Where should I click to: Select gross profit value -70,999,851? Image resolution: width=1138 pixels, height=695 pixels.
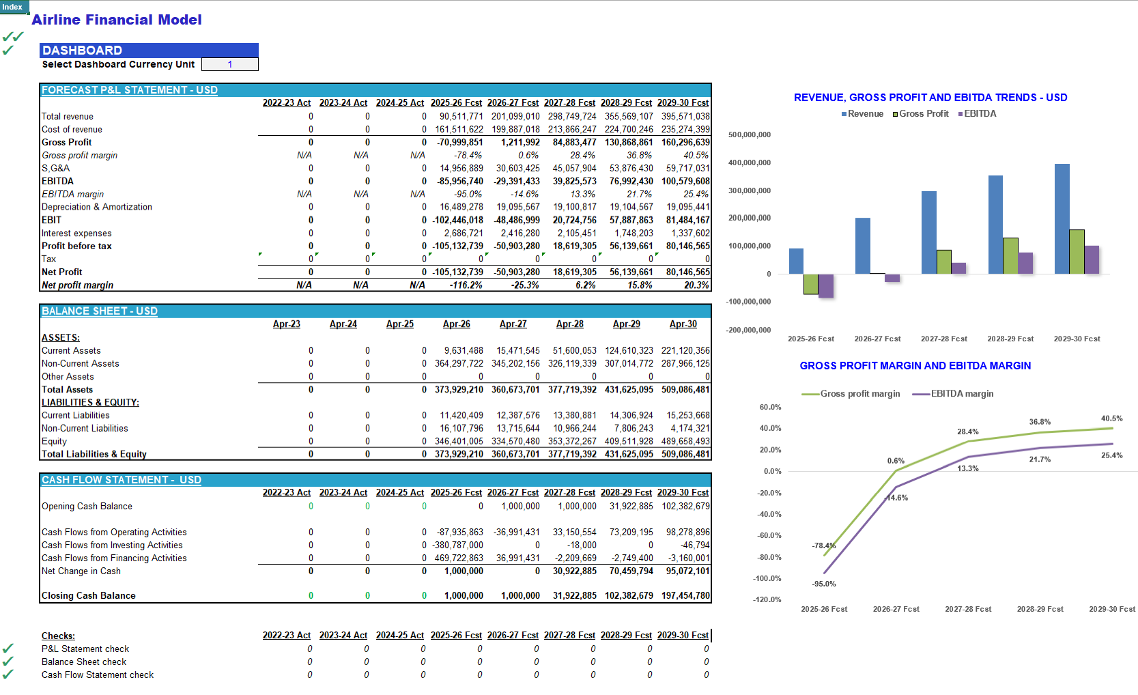coord(460,143)
